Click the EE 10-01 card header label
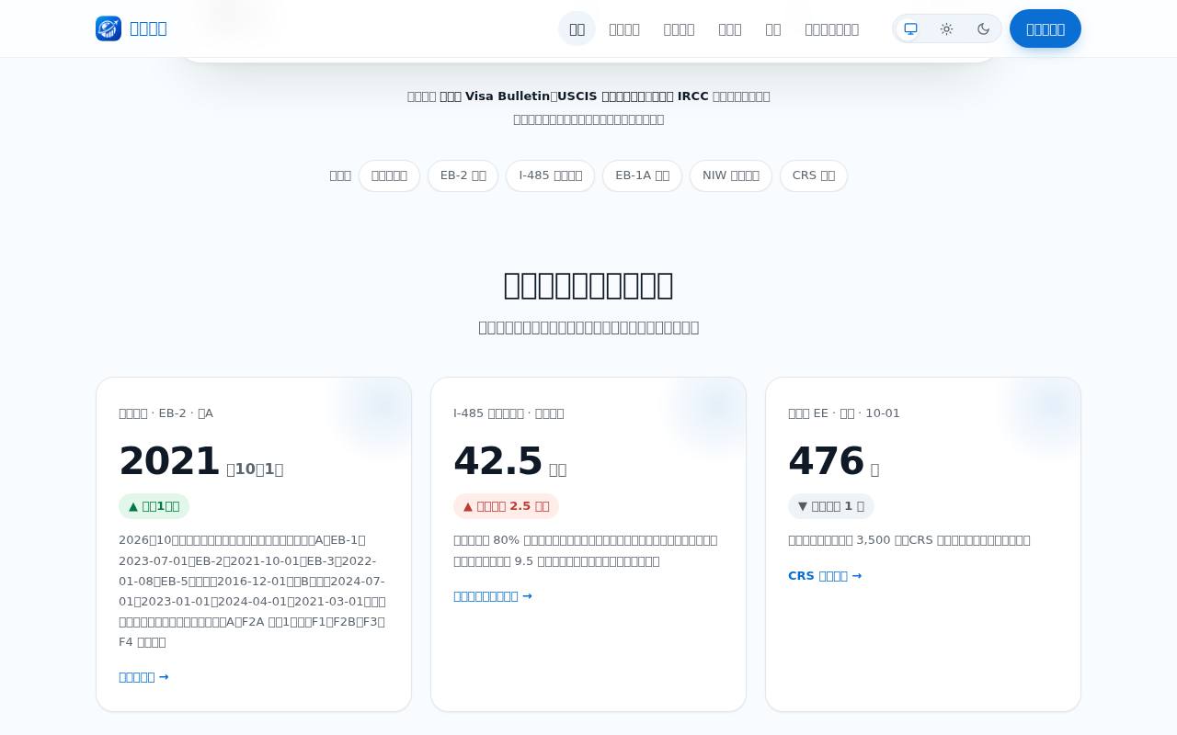 tap(844, 413)
